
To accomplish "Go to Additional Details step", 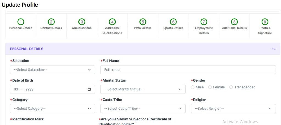I will pos(234,28).
